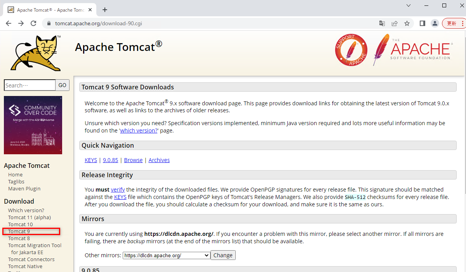This screenshot has width=466, height=272.
Task: Follow the 'which version?' page link
Action: (x=139, y=131)
